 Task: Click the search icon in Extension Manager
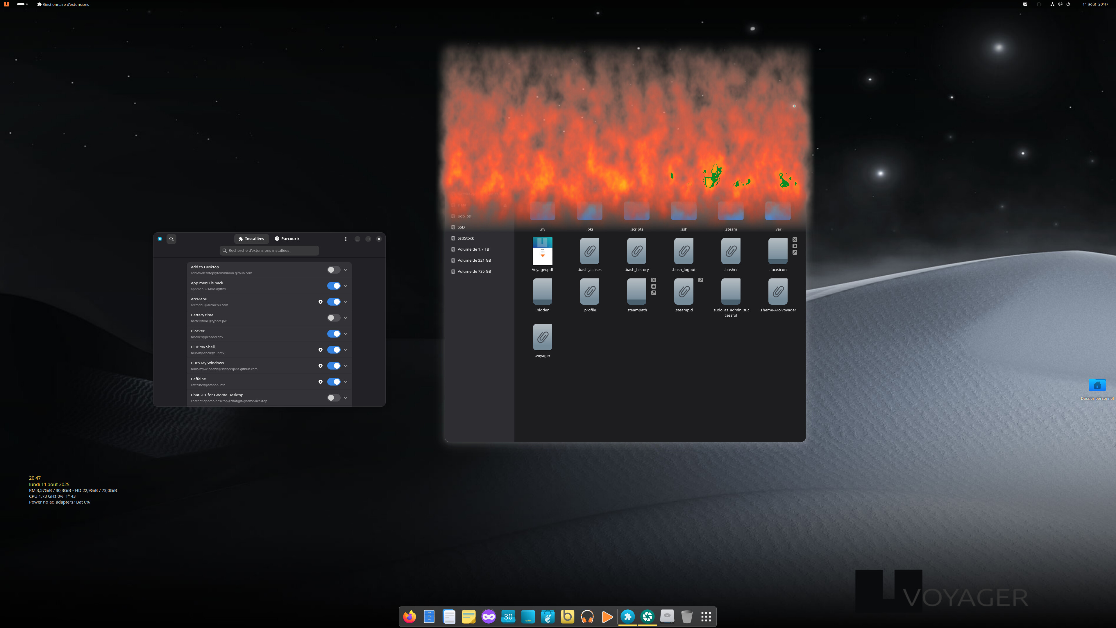click(x=171, y=239)
